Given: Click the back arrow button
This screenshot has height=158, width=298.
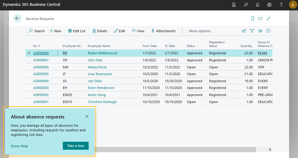Looking at the screenshot, I should [x=17, y=18].
